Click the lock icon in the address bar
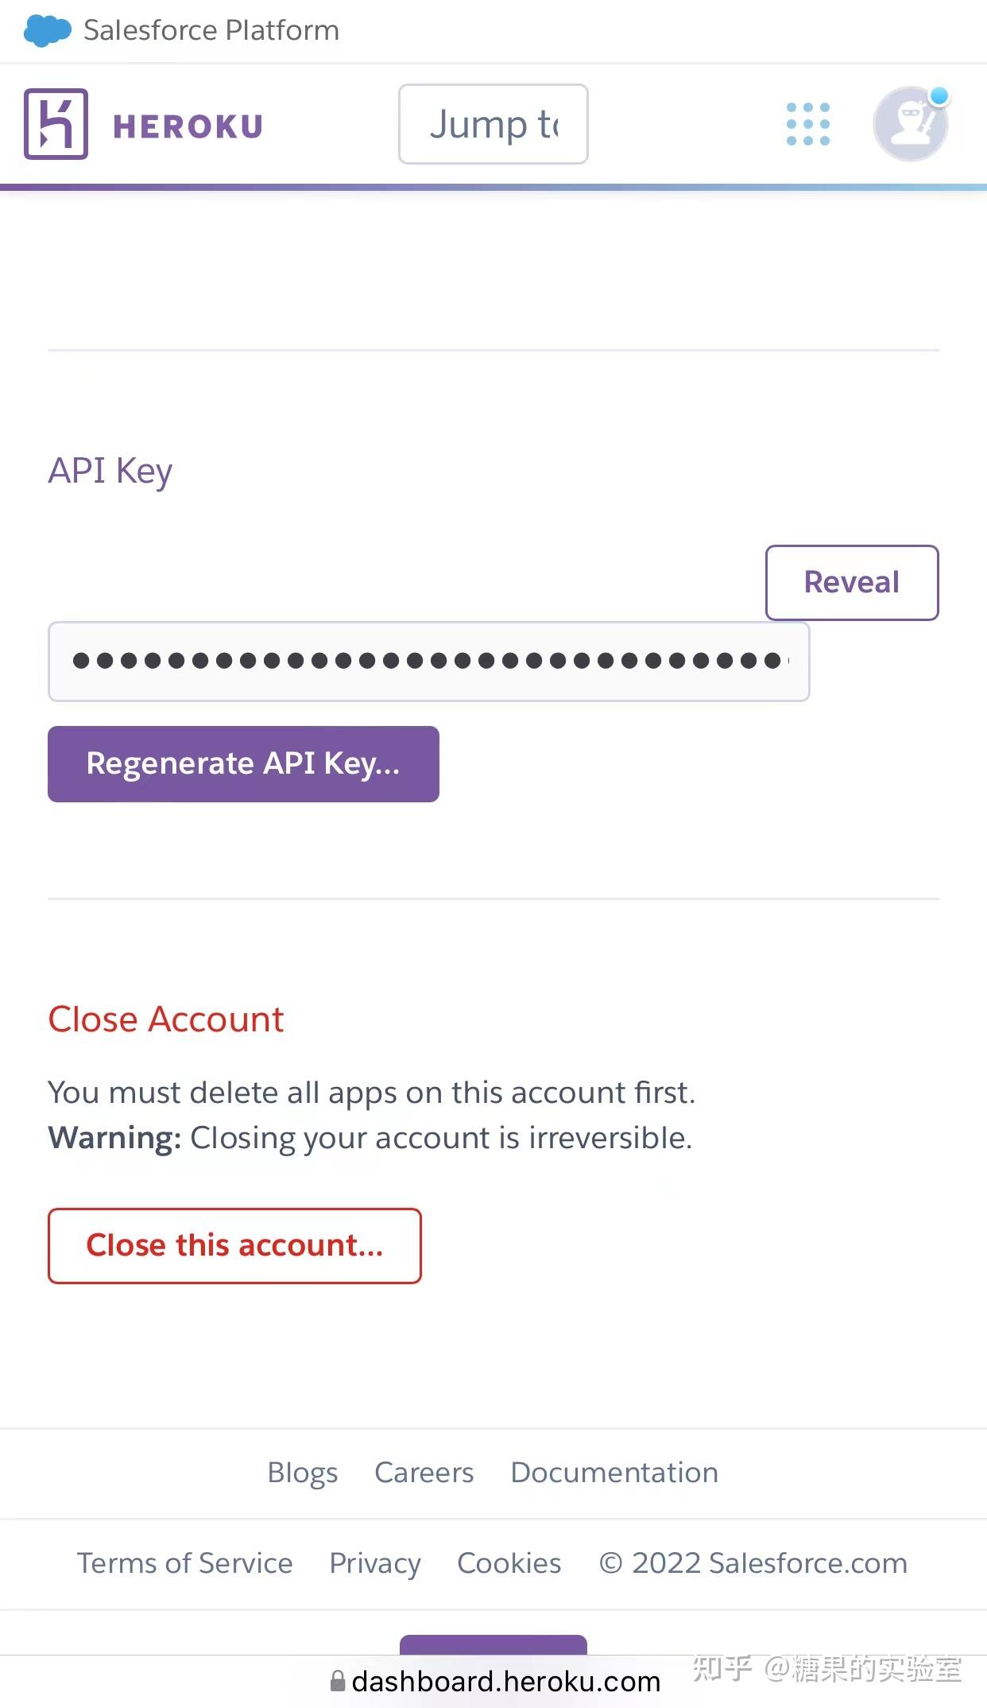The image size is (987, 1708). click(x=337, y=1682)
